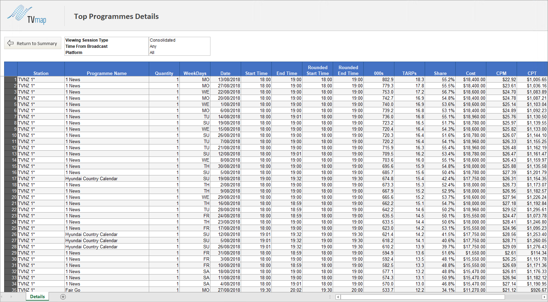
Task: Click the Consolidated value cell
Action: pos(179,40)
